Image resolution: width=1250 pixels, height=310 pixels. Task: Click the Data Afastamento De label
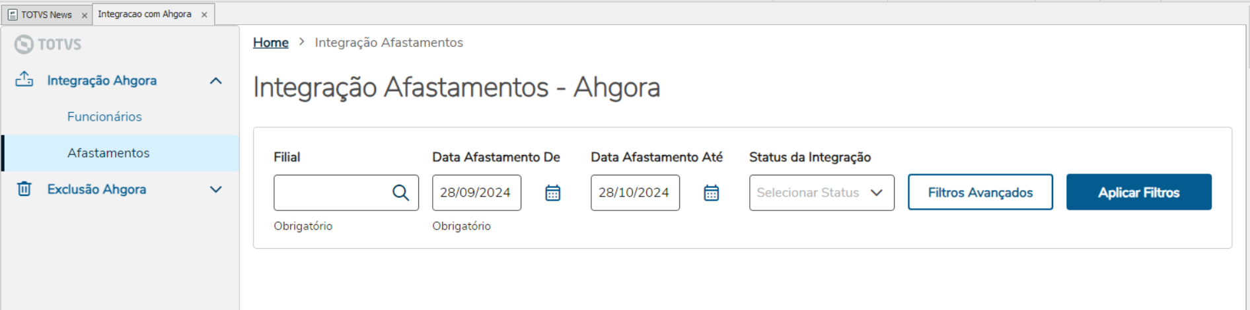496,157
